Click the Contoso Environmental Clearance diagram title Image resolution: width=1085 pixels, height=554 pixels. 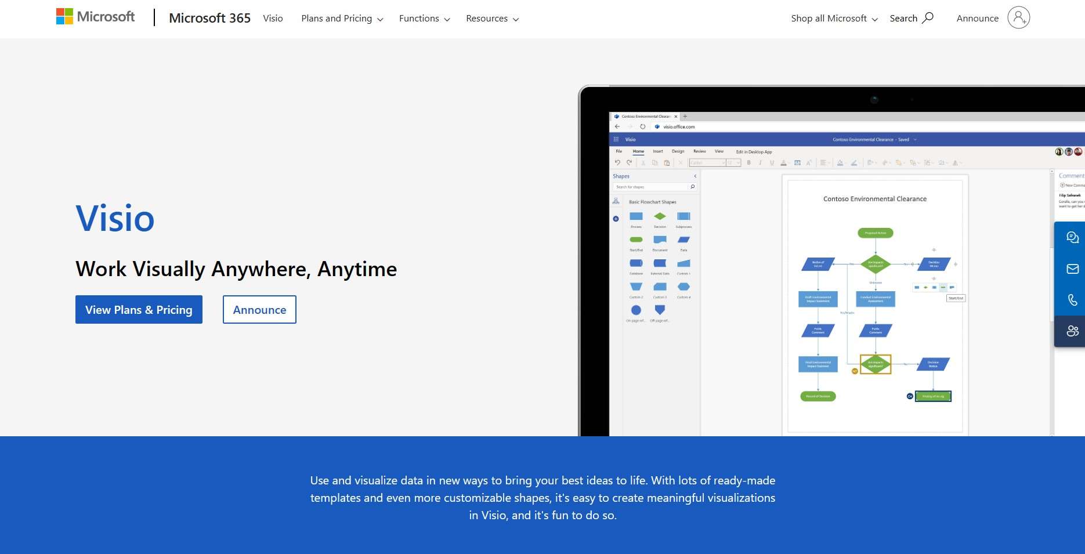(875, 199)
